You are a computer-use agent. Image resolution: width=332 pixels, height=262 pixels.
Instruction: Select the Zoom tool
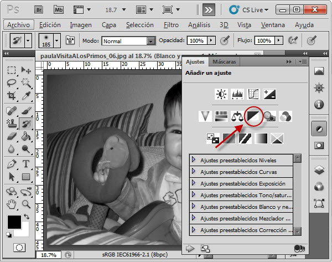pos(26,204)
